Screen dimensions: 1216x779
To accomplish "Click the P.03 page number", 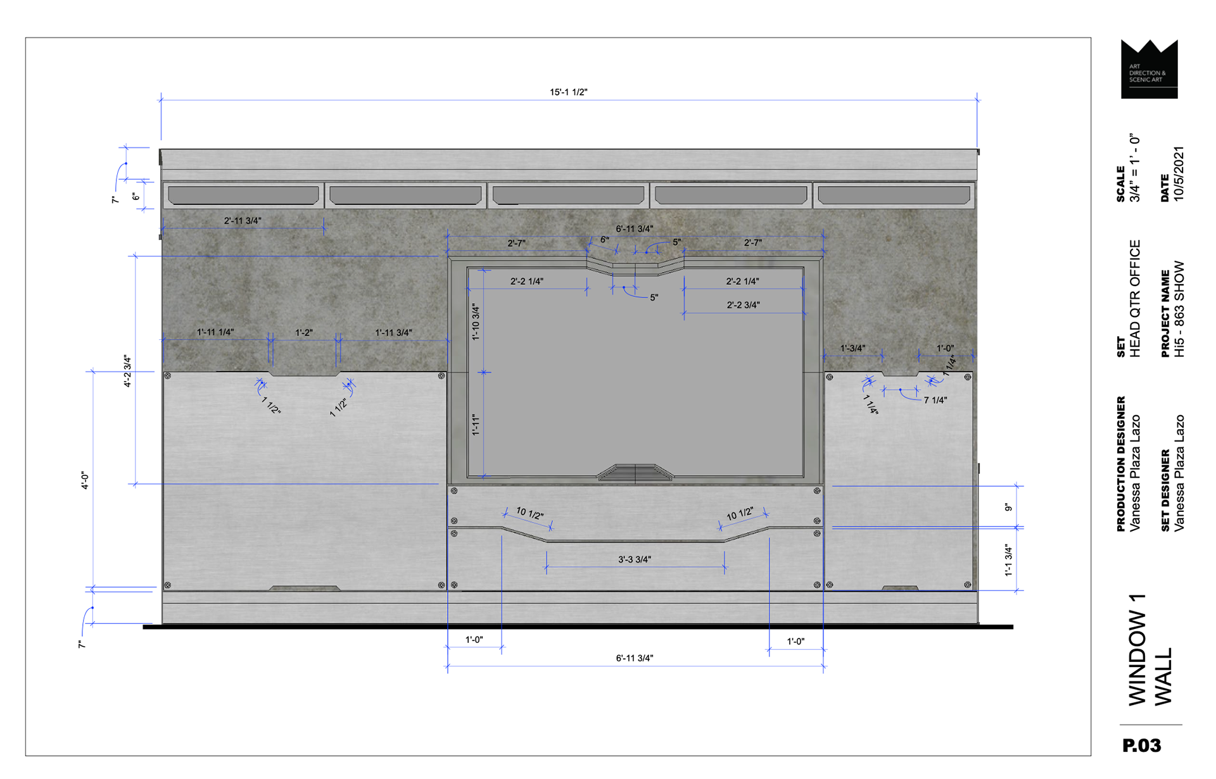I will click(1141, 746).
